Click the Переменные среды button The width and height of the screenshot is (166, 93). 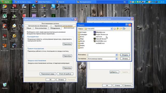pos(48,74)
